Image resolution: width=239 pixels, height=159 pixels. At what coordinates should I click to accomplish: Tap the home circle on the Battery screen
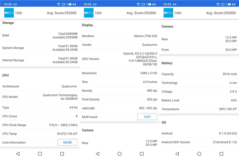point(199,154)
